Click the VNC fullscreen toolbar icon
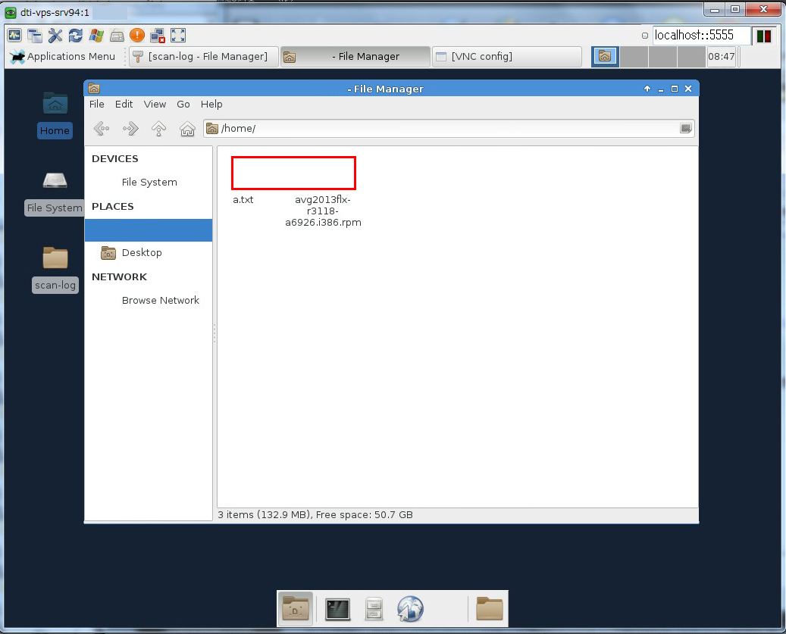786x634 pixels. 178,35
